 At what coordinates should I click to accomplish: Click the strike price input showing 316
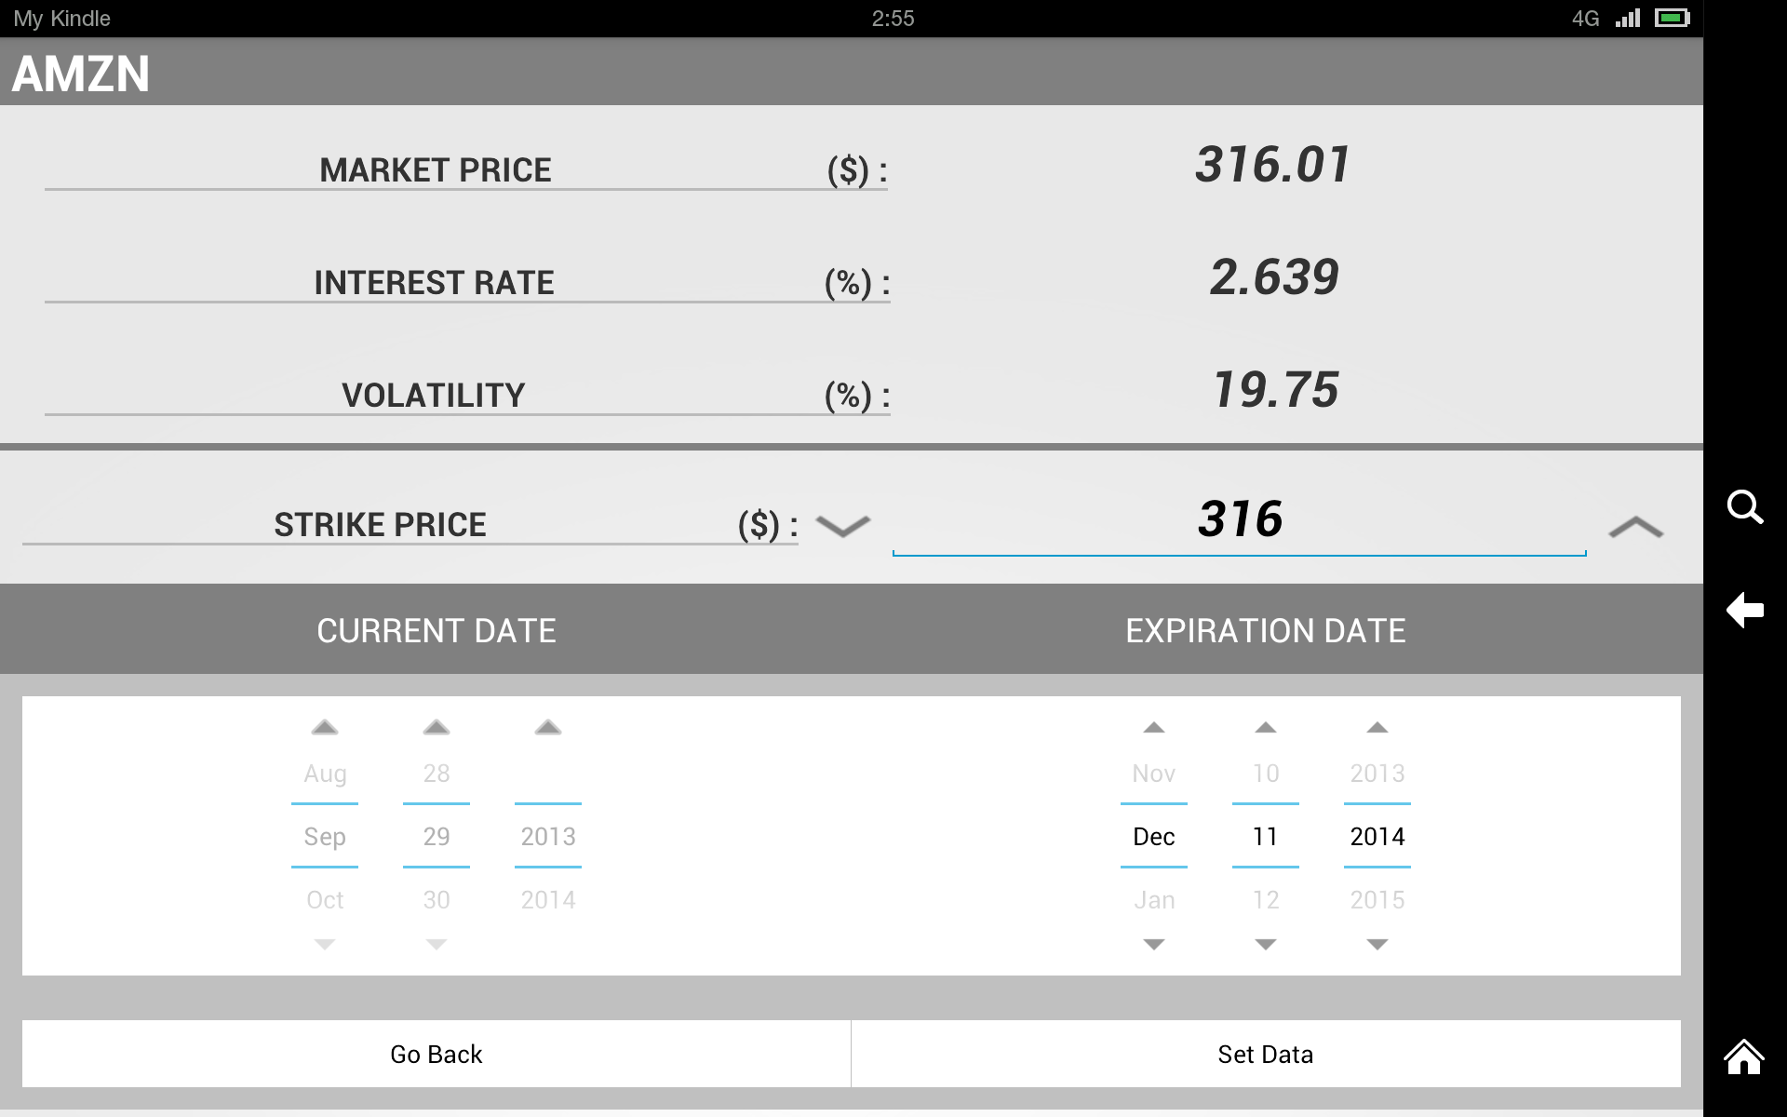(1240, 521)
